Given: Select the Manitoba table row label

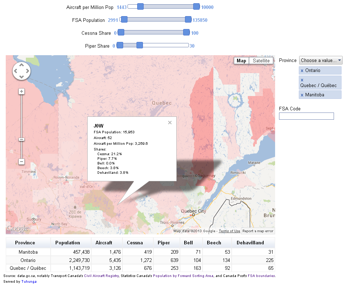Looking at the screenshot, I should click(x=28, y=252).
